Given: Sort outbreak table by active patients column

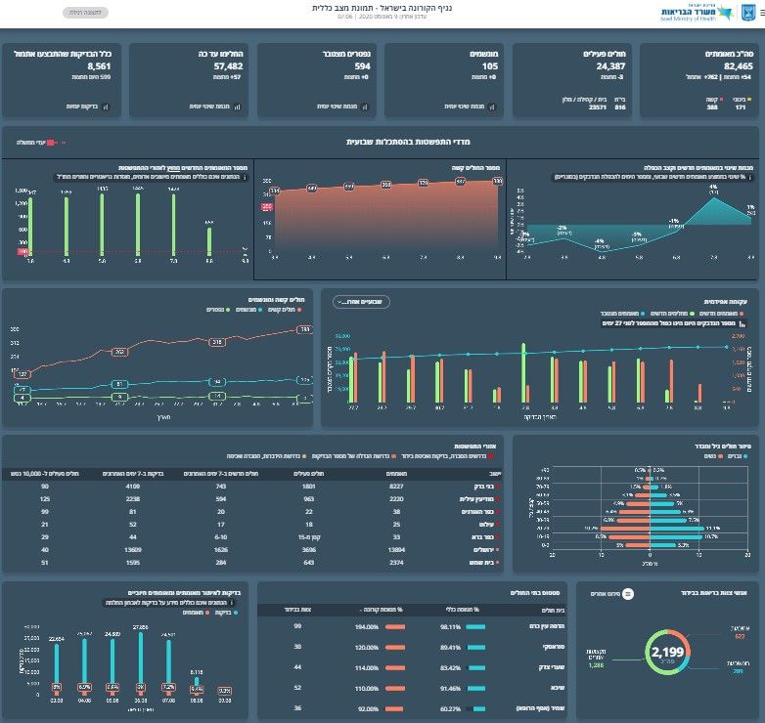Looking at the screenshot, I should pos(309,474).
